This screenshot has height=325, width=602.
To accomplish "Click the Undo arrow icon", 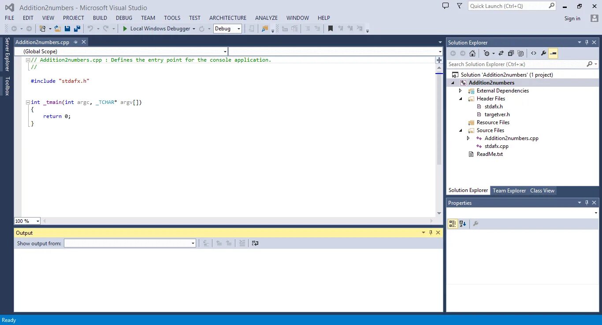I will pos(90,29).
